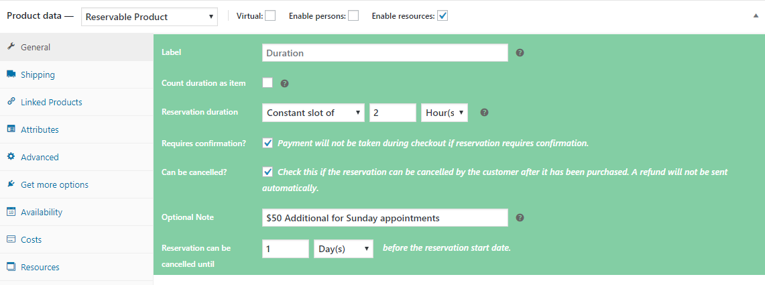
Task: Uncheck Requires confirmation checkbox
Action: [x=268, y=143]
